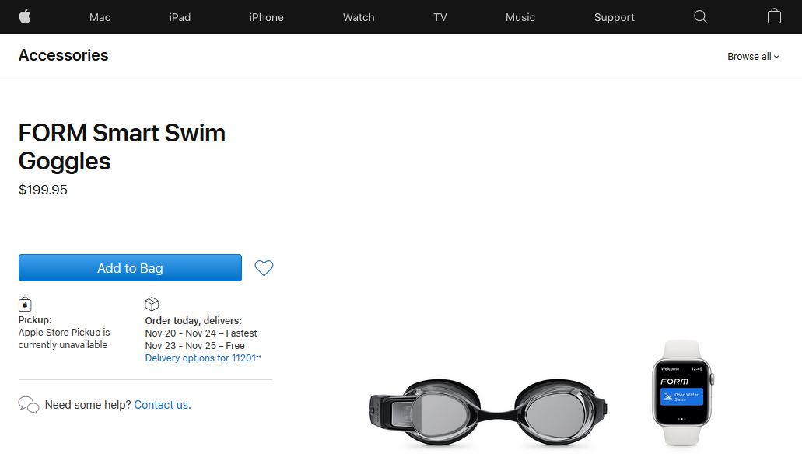This screenshot has height=471, width=802.
Task: Click the Apple Store pickup bag icon
Action: (x=25, y=304)
